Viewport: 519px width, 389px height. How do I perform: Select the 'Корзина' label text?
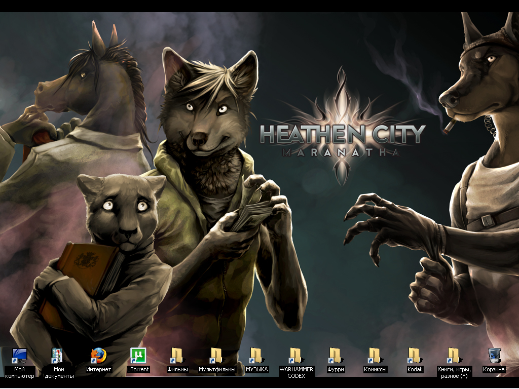pos(494,369)
